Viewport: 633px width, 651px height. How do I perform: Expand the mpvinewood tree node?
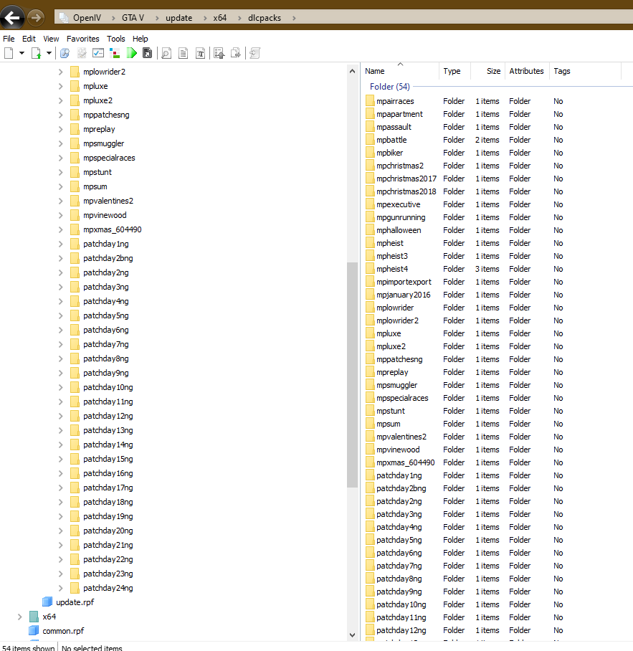[x=61, y=215]
